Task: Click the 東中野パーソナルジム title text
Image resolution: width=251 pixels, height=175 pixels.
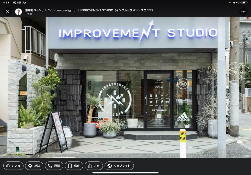Action: tap(89, 10)
